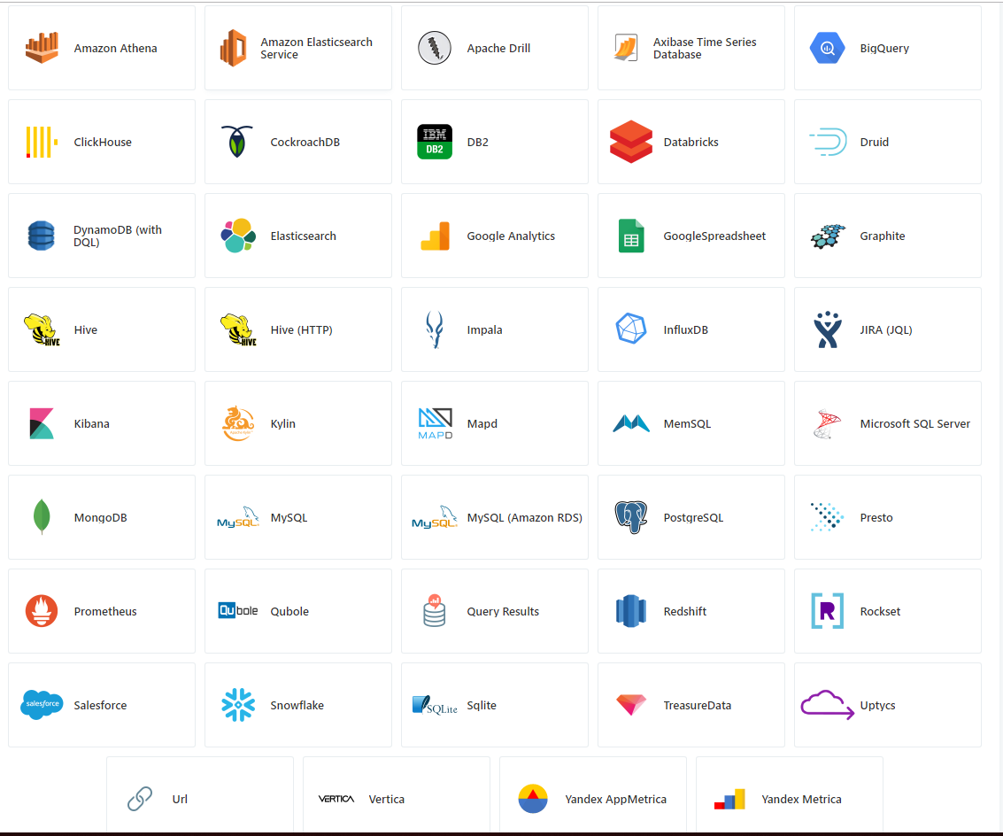Click the PostgreSQL elephant icon

(x=630, y=516)
